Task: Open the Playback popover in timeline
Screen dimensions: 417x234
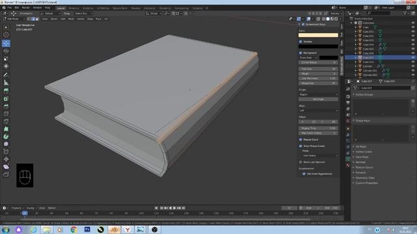Action: (18, 208)
